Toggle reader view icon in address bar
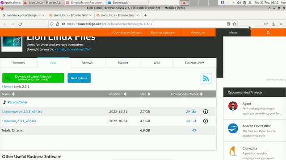The height and width of the screenshot is (160, 286). pyautogui.click(x=228, y=24)
